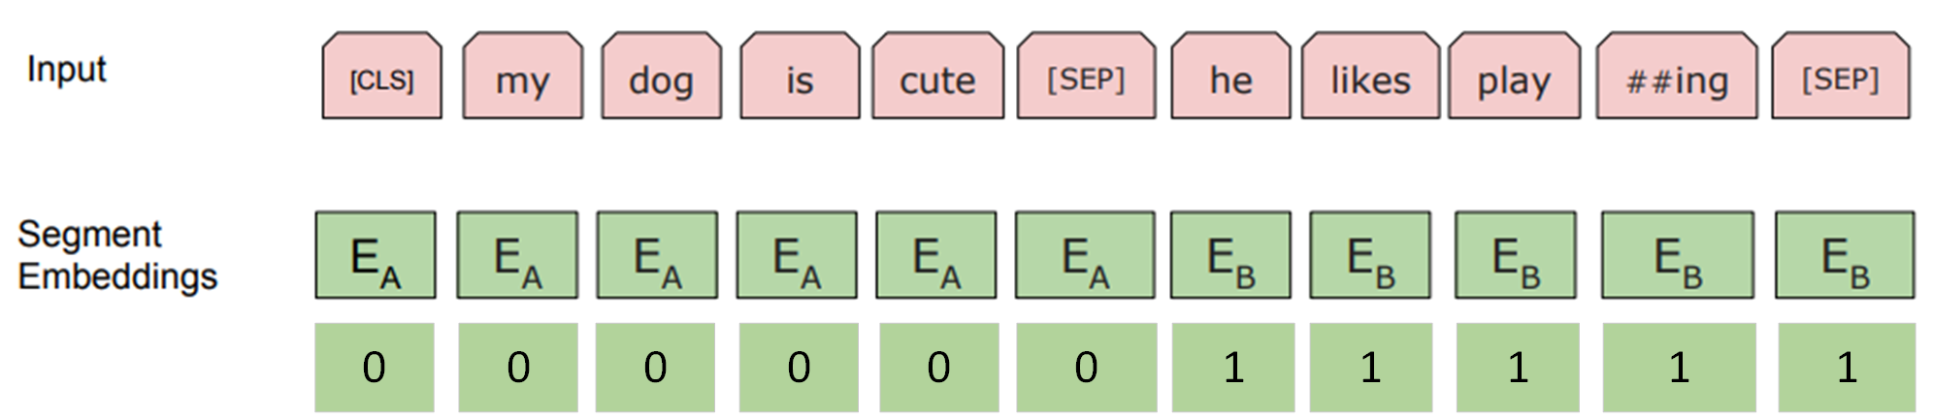Select the '##ing' token box

pyautogui.click(x=1677, y=77)
